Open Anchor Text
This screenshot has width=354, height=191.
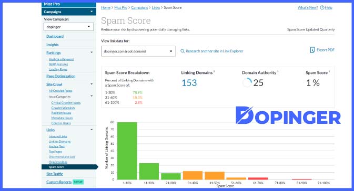[57, 146]
